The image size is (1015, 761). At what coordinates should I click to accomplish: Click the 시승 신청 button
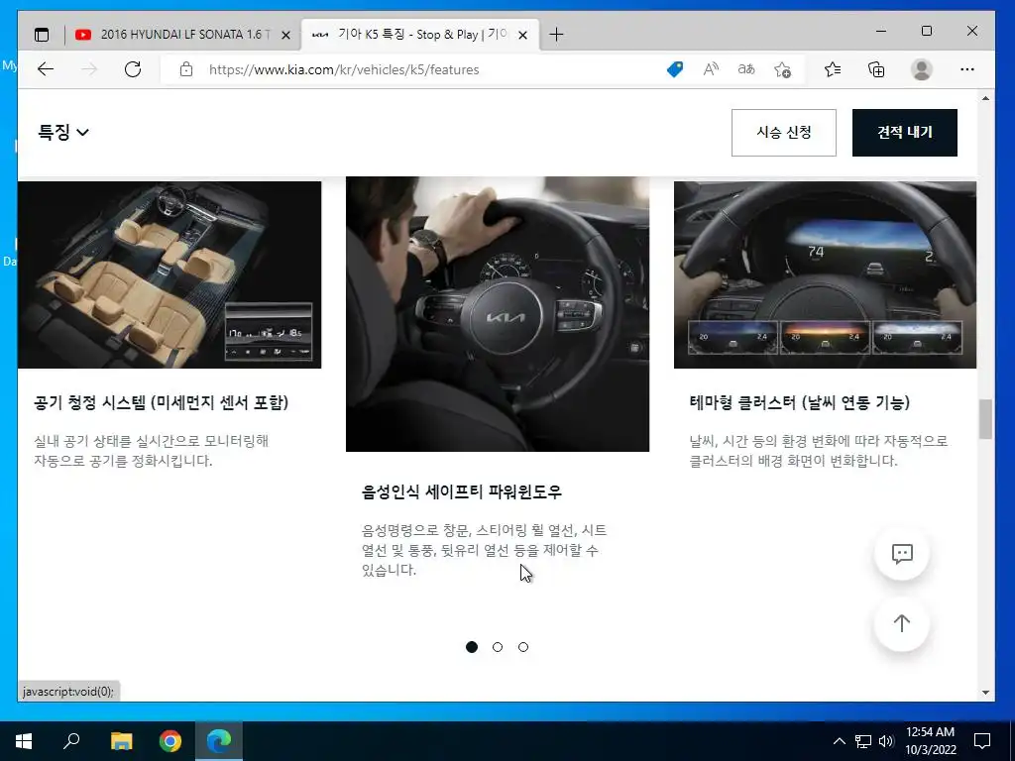783,132
